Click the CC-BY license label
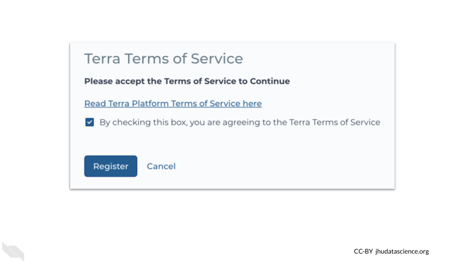468x263 pixels. (363, 251)
